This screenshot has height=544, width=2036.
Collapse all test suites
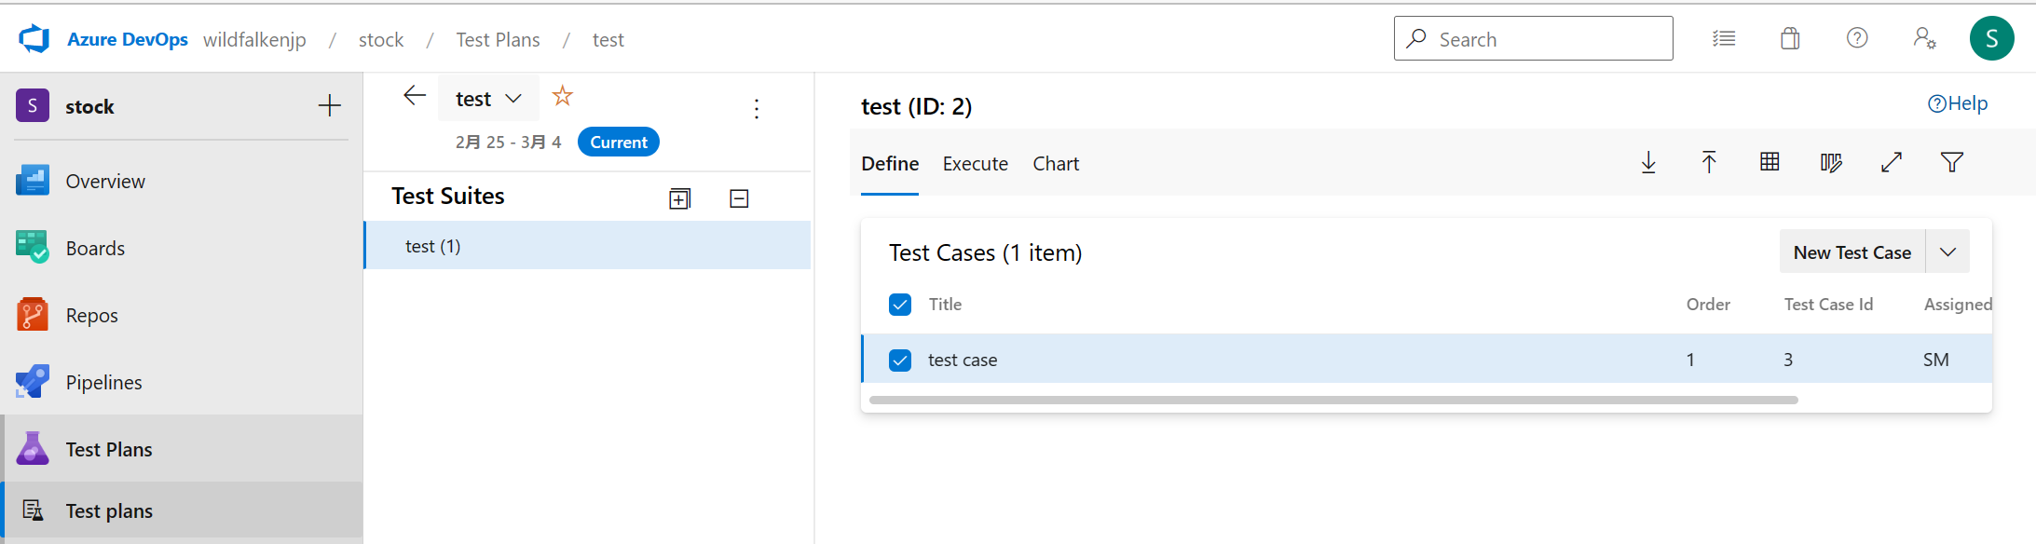(x=739, y=198)
